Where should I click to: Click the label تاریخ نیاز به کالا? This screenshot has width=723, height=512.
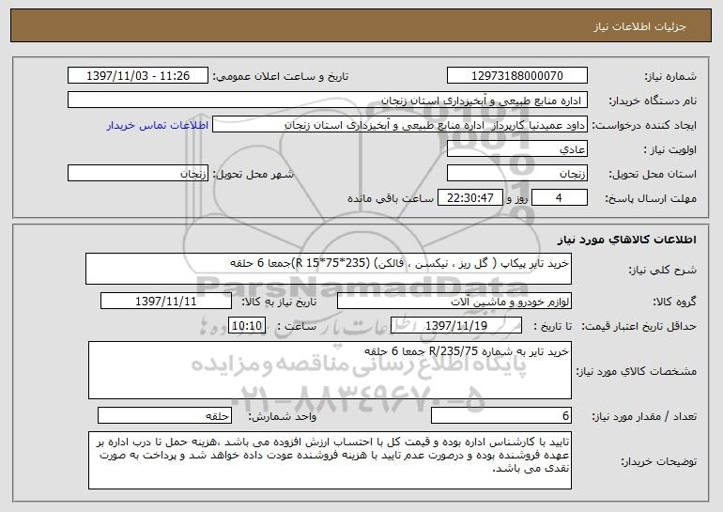point(280,302)
